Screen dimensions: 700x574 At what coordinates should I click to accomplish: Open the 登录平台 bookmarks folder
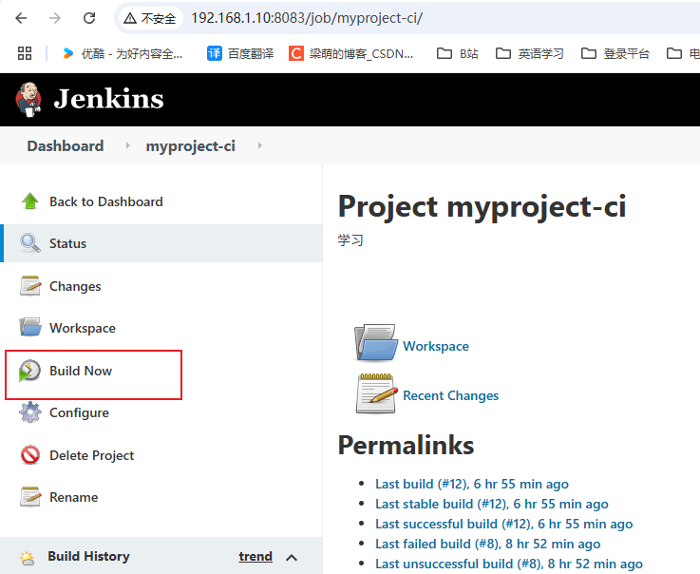tap(615, 53)
